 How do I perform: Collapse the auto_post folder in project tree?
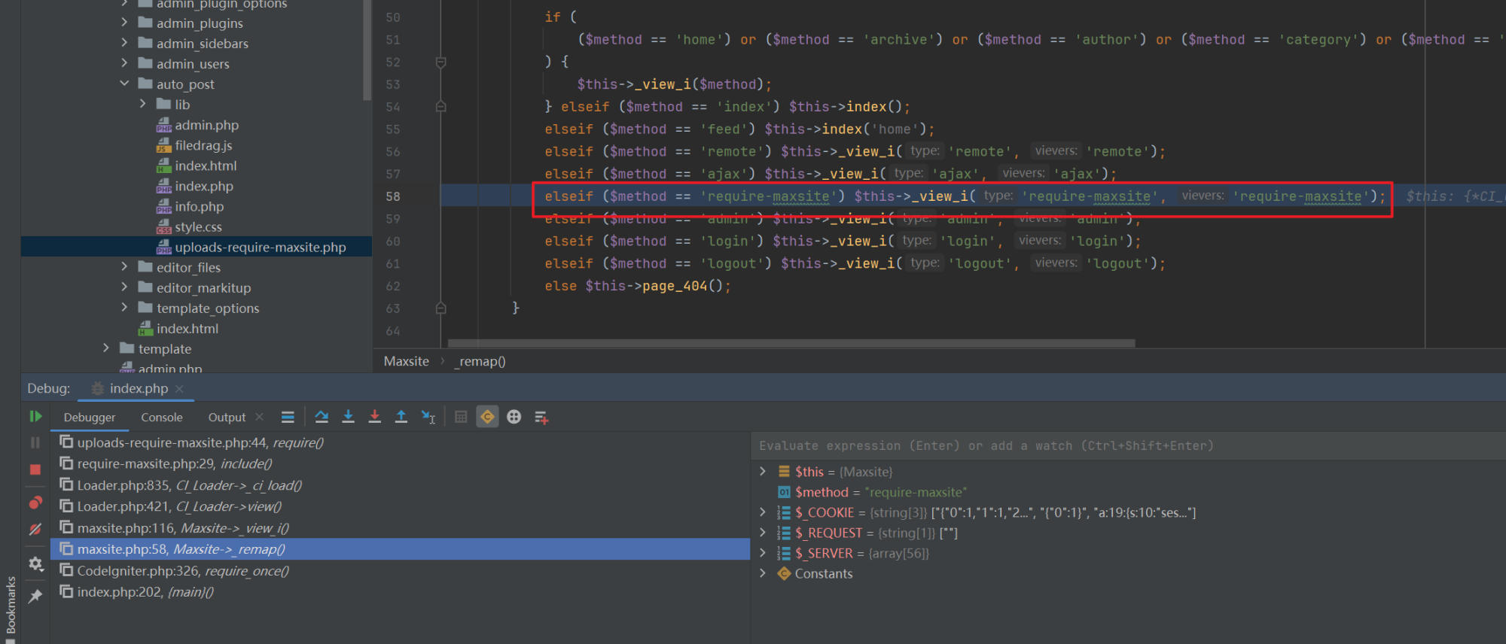(x=124, y=84)
